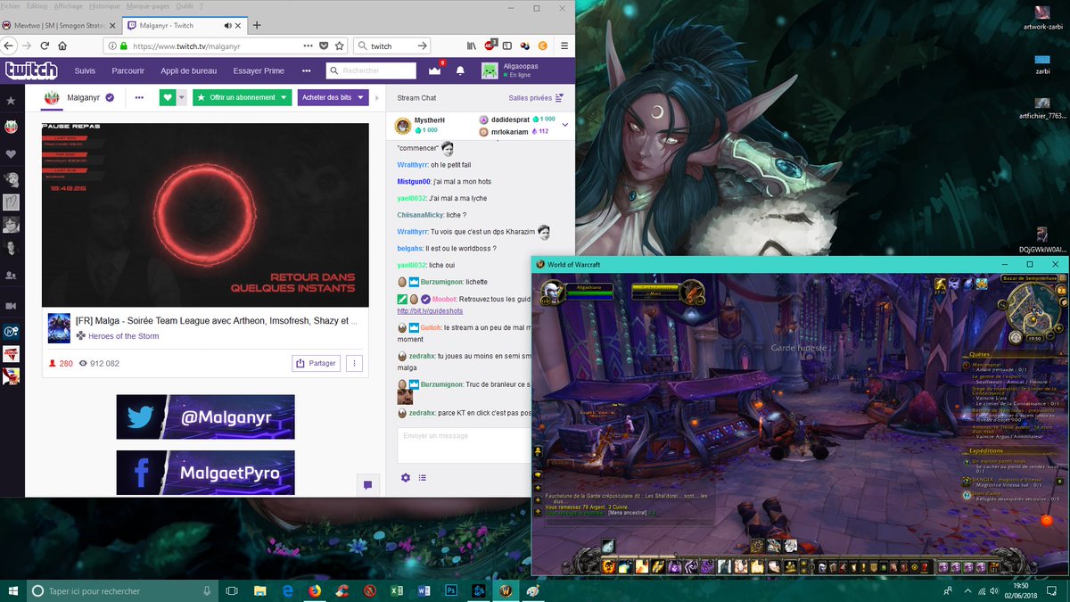Open Firefox hamburger menu

[x=564, y=45]
